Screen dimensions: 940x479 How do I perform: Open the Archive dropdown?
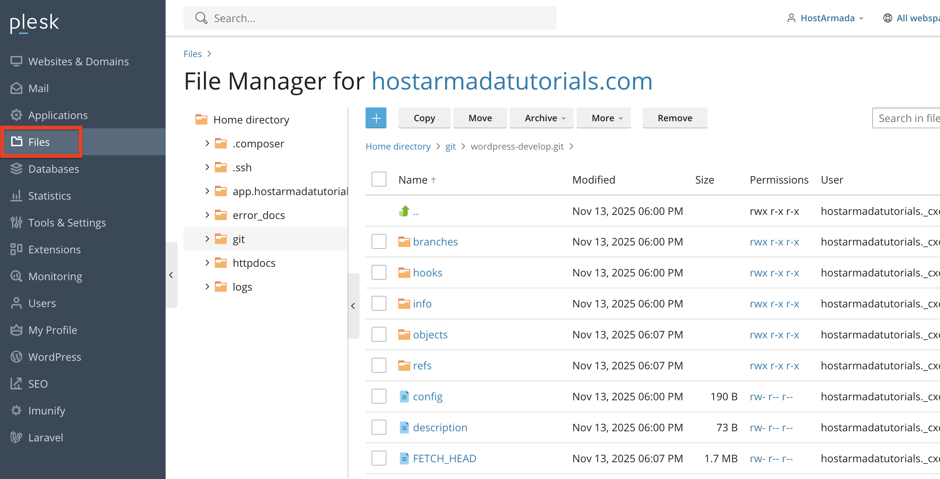[542, 118]
